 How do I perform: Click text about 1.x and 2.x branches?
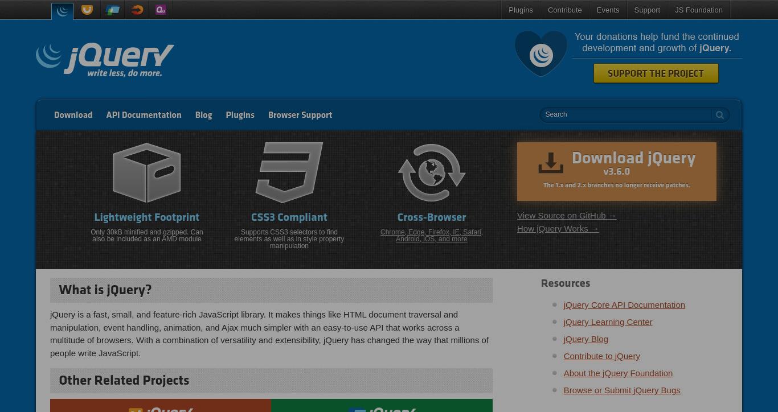click(617, 186)
